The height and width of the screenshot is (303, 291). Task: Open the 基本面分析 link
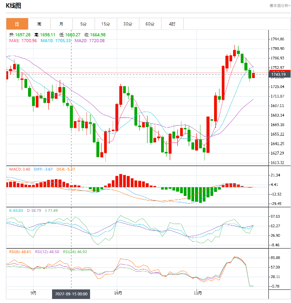(280, 5)
